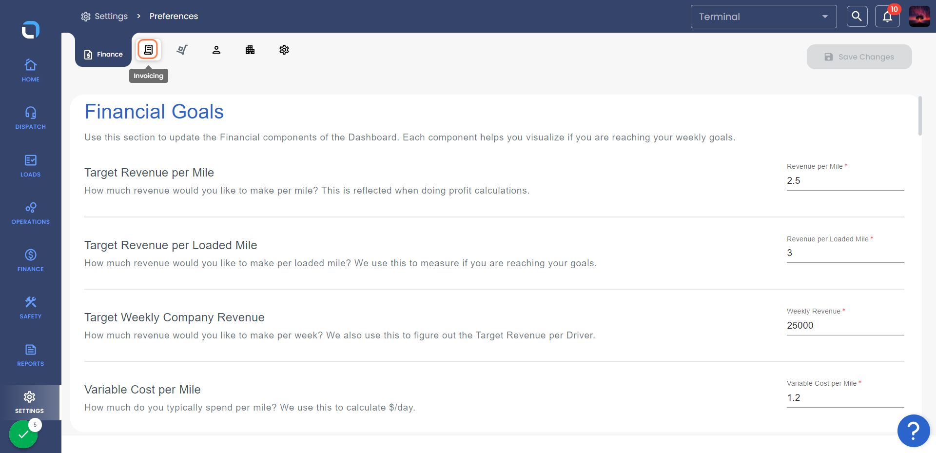Screen dimensions: 936x453
Task: Open the Safety section
Action: (x=30, y=308)
